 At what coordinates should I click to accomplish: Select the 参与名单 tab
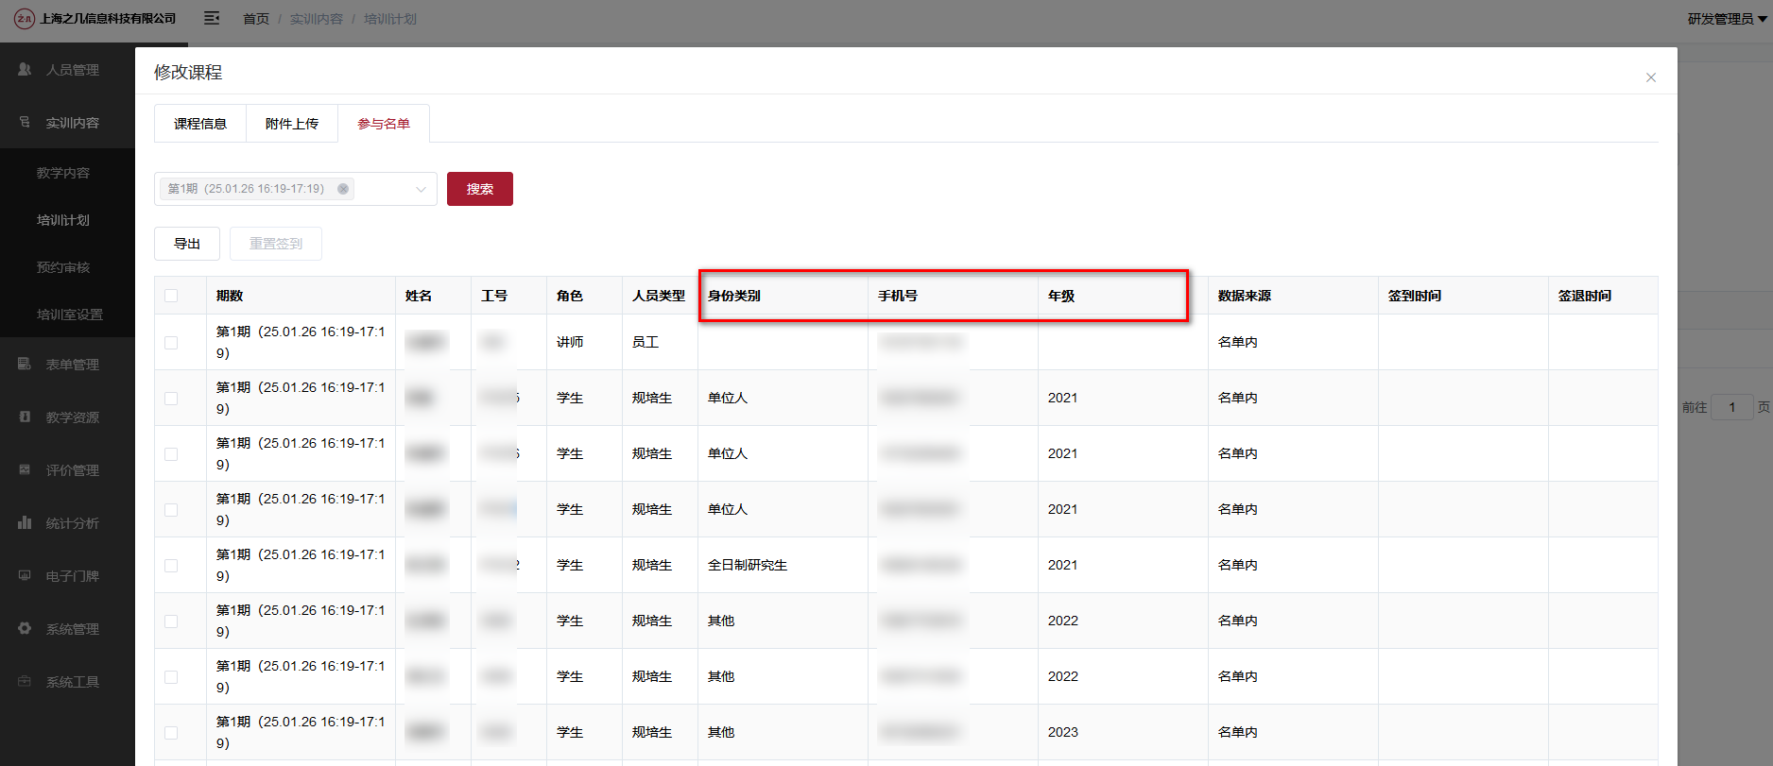tap(384, 124)
